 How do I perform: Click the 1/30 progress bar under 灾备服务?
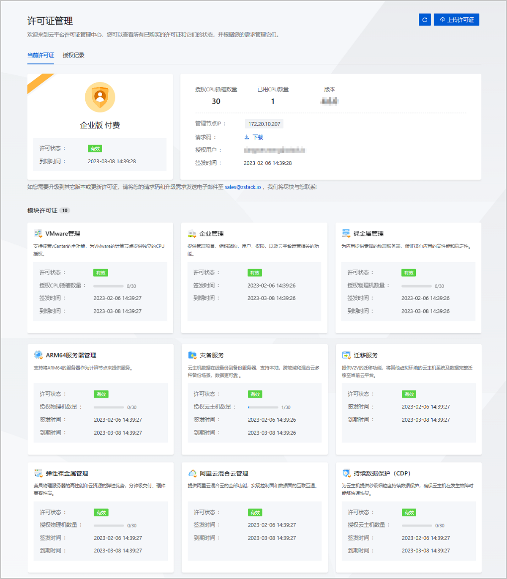(263, 407)
